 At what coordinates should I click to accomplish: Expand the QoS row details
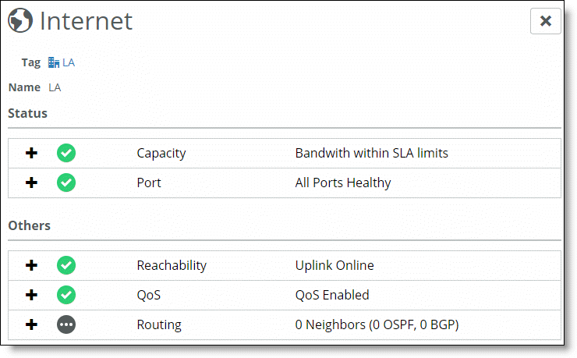point(32,295)
